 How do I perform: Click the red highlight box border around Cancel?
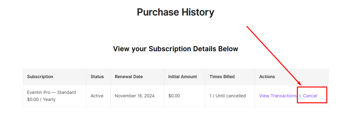tap(312, 87)
